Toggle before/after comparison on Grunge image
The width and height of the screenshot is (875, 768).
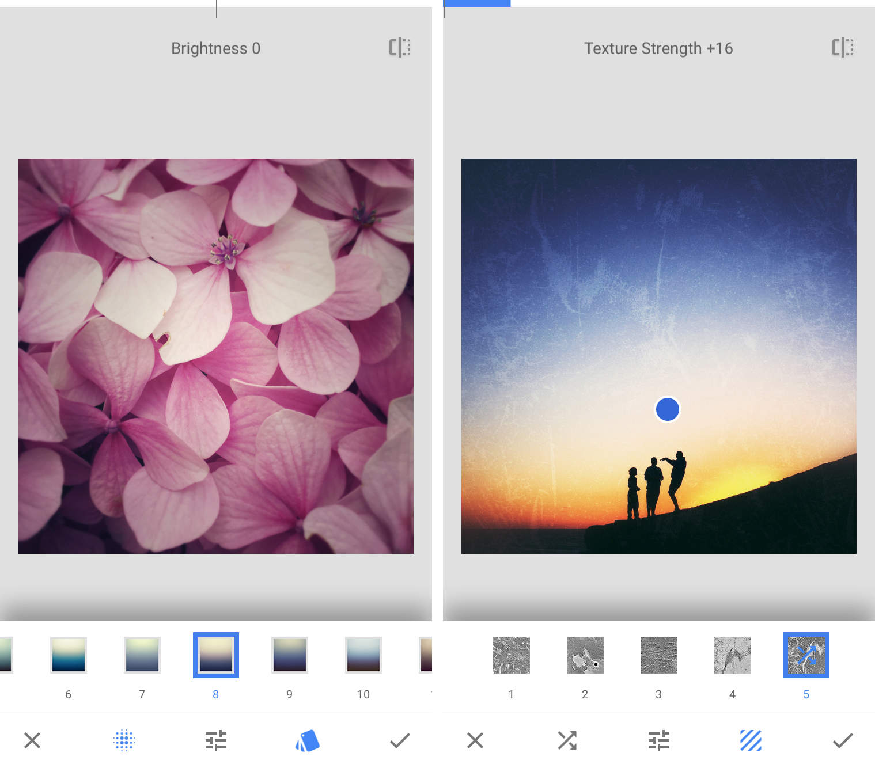(842, 48)
